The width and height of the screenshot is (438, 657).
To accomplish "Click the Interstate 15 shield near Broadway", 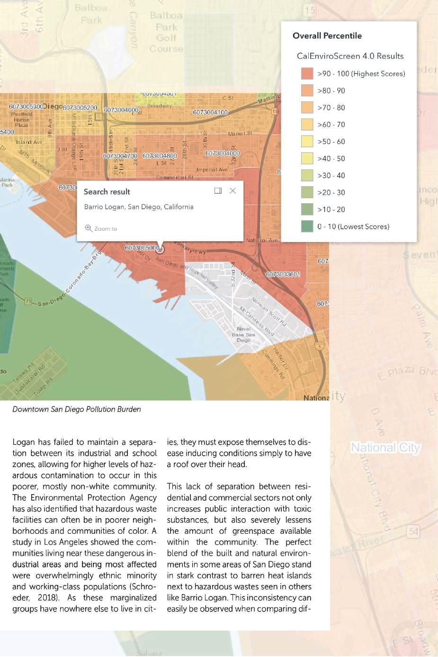I will [x=275, y=111].
